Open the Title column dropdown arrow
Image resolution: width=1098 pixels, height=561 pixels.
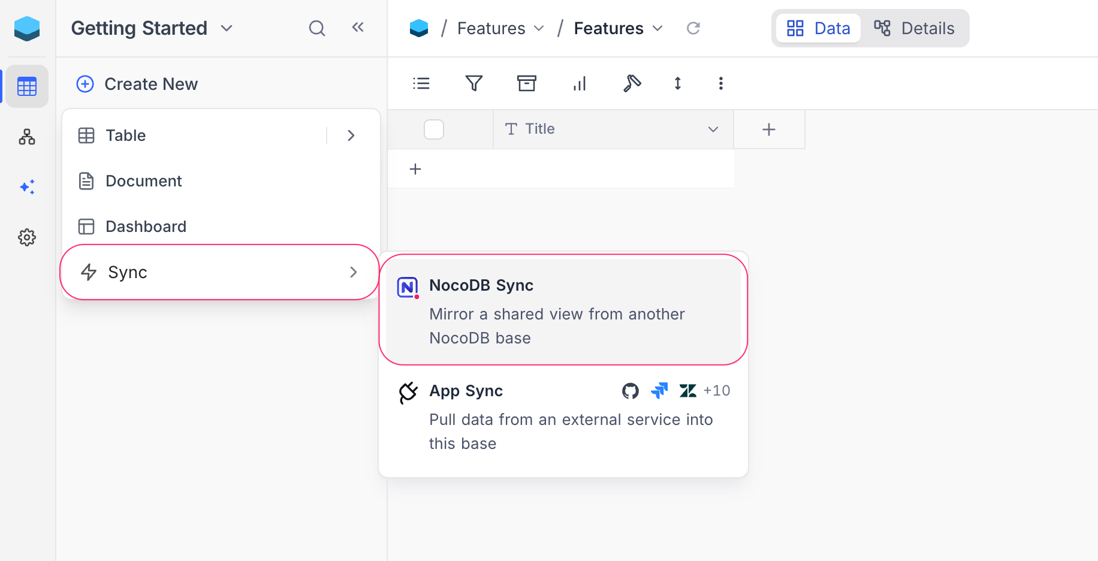[x=713, y=129]
